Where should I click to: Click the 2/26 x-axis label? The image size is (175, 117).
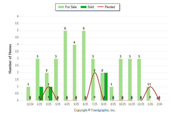click(159, 104)
